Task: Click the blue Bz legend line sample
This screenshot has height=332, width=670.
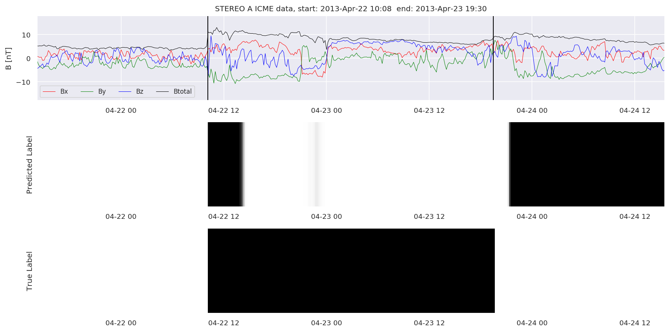Action: (125, 91)
